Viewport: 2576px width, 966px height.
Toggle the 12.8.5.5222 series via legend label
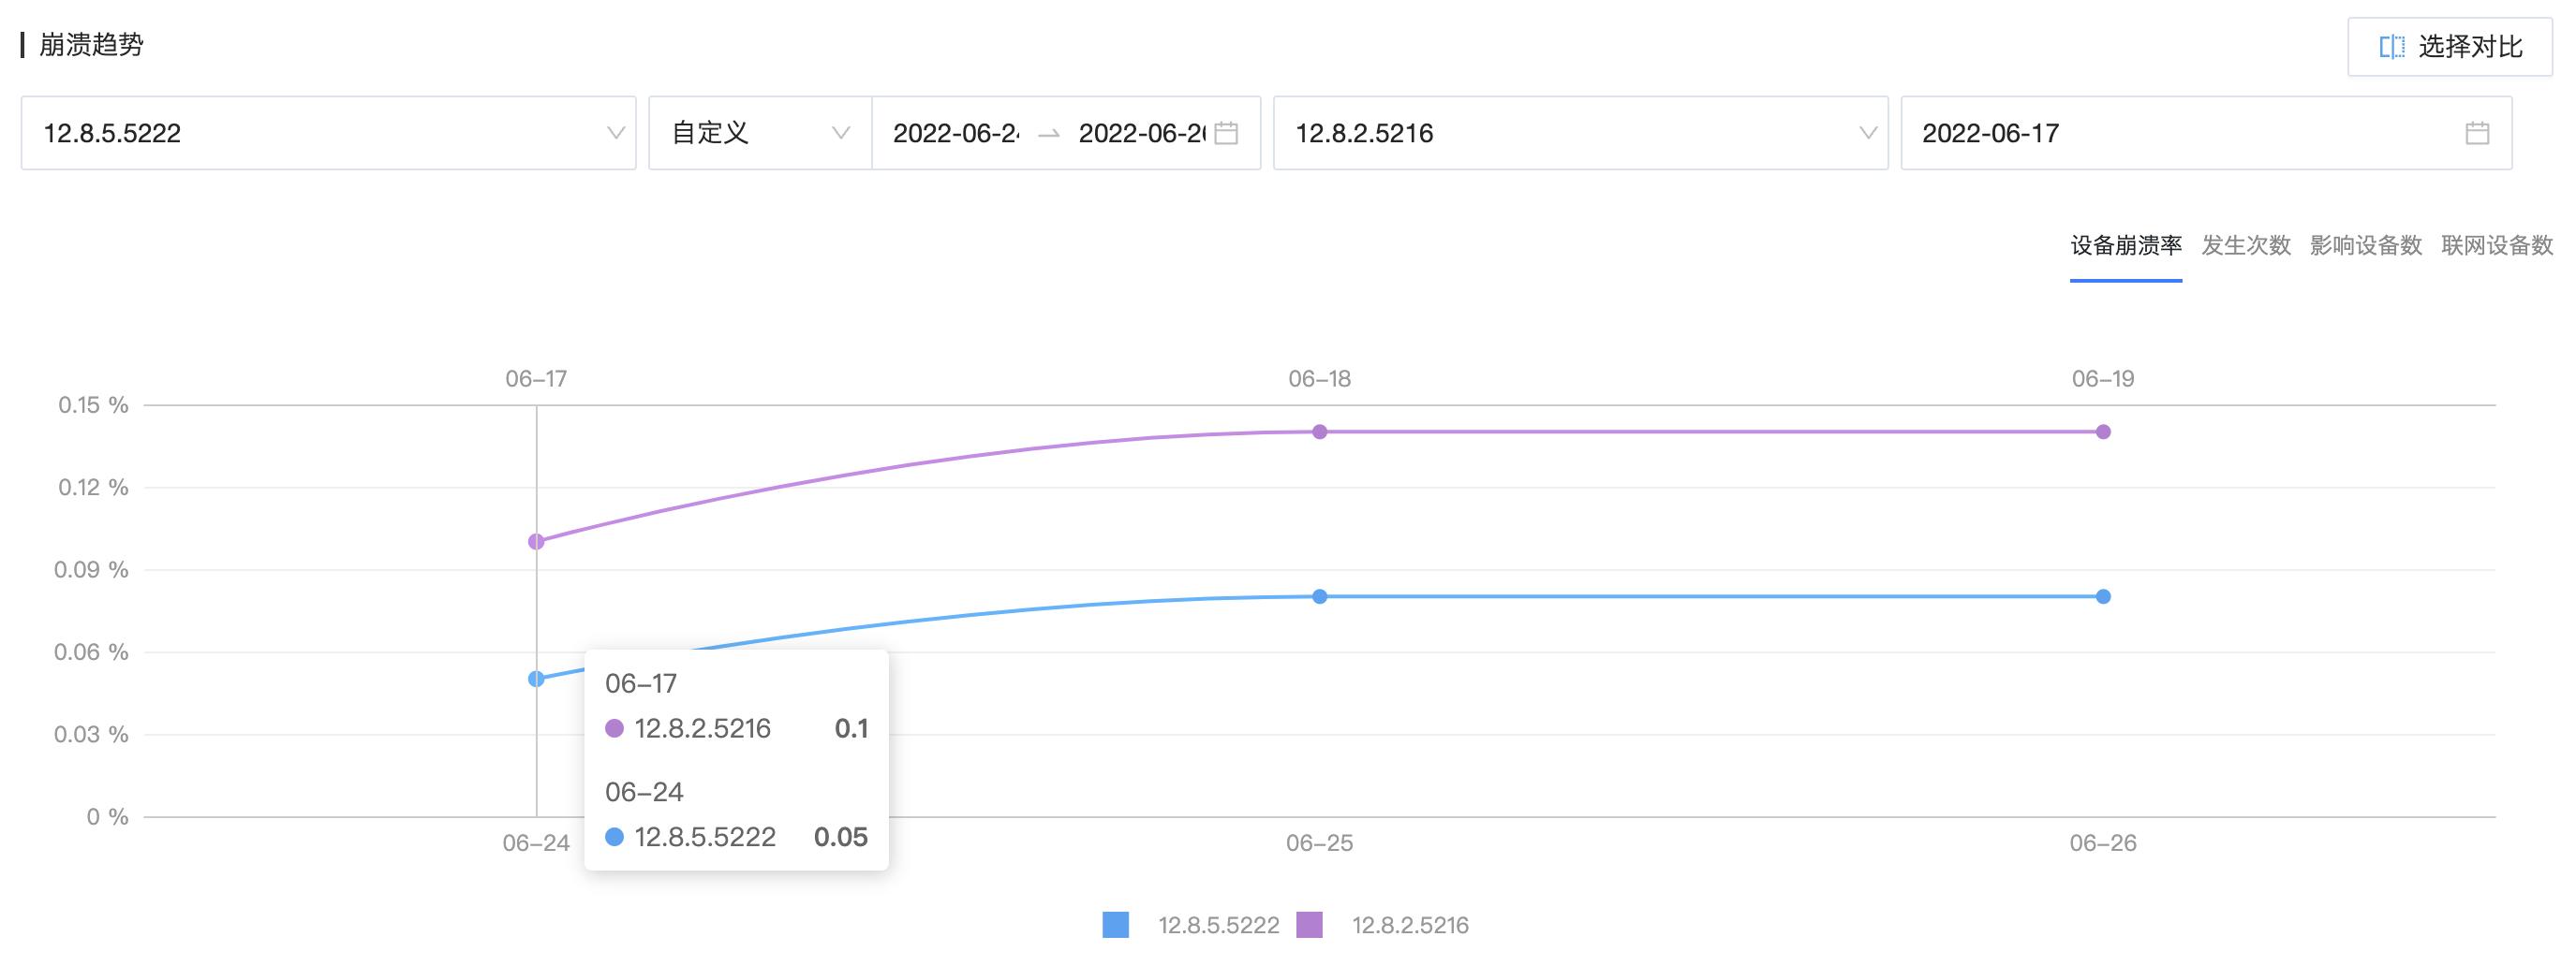[1217, 926]
